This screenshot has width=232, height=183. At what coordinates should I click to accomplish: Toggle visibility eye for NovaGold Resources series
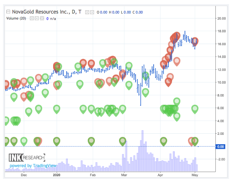(x=87, y=12)
